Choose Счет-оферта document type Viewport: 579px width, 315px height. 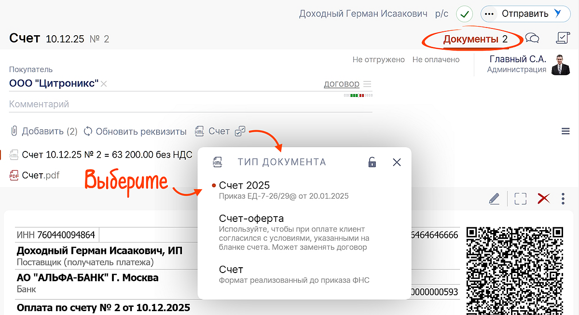251,219
